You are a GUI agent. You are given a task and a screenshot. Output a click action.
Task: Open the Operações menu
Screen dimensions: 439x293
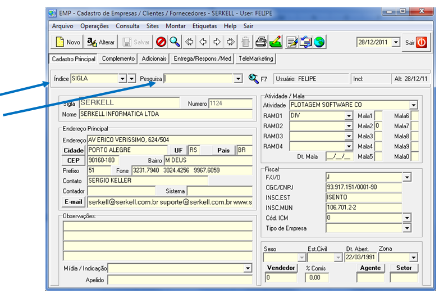(94, 26)
